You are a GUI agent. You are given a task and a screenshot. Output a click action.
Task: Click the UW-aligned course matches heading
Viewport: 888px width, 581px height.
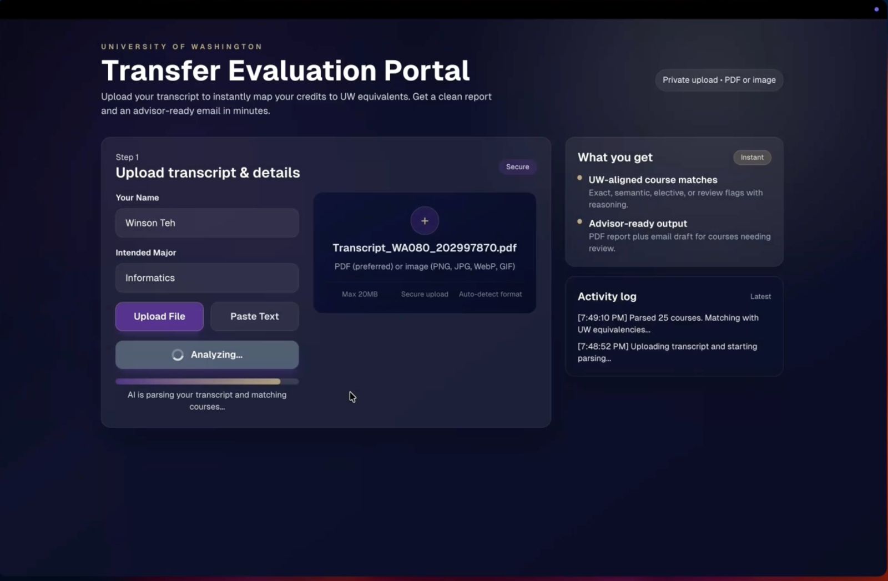653,180
